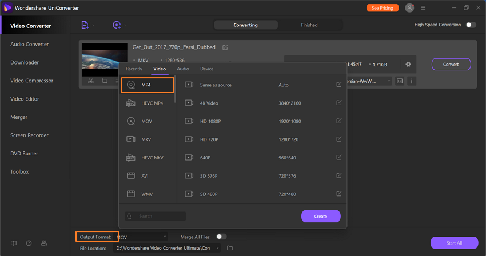Screen dimensions: 486x256
Task: Click the Start All button
Action: 454,243
